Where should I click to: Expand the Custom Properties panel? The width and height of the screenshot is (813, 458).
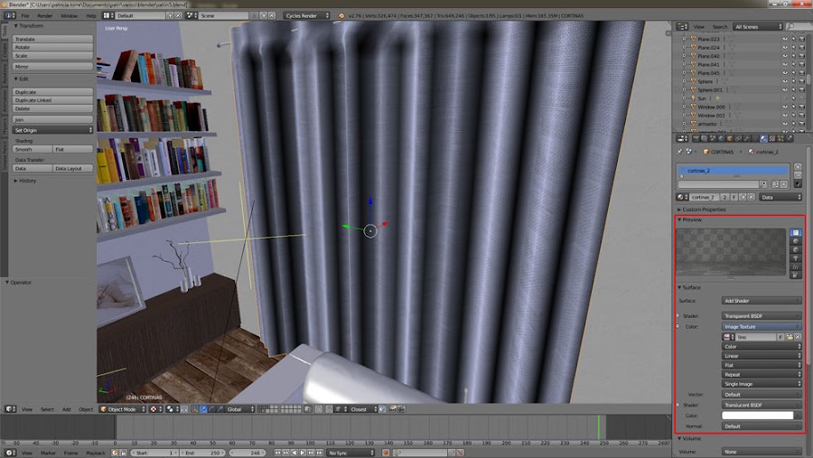pyautogui.click(x=702, y=210)
